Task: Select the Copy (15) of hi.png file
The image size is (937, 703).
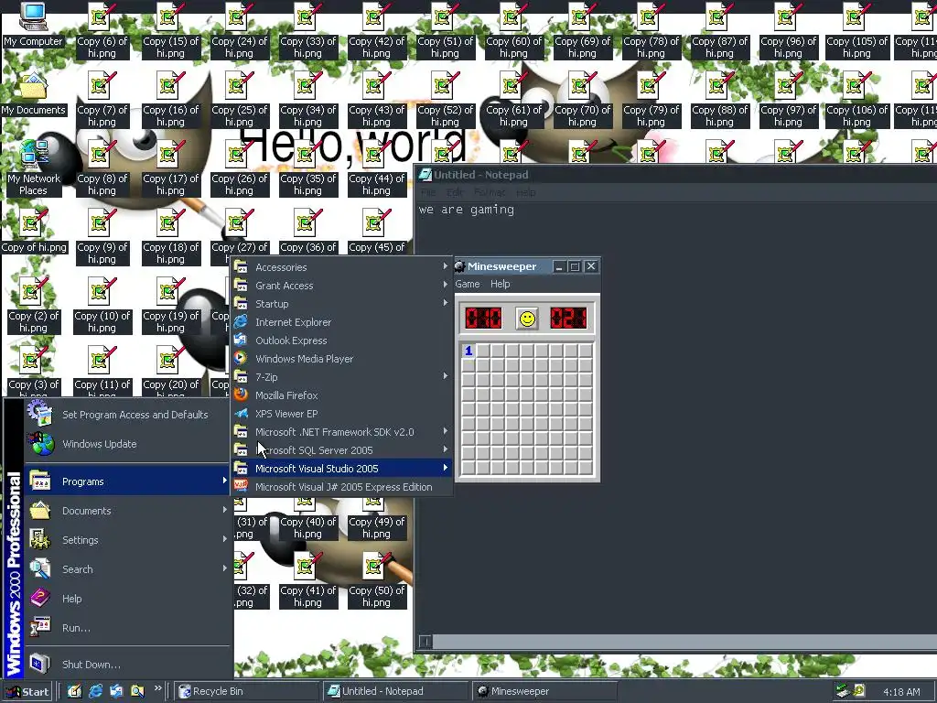Action: point(170,30)
